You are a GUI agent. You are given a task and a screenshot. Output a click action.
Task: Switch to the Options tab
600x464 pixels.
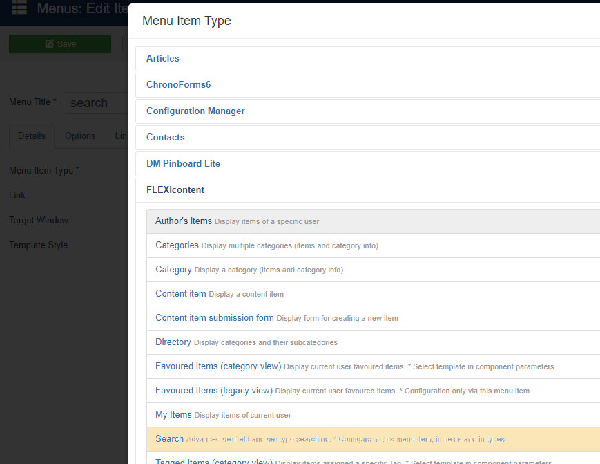[x=80, y=136]
